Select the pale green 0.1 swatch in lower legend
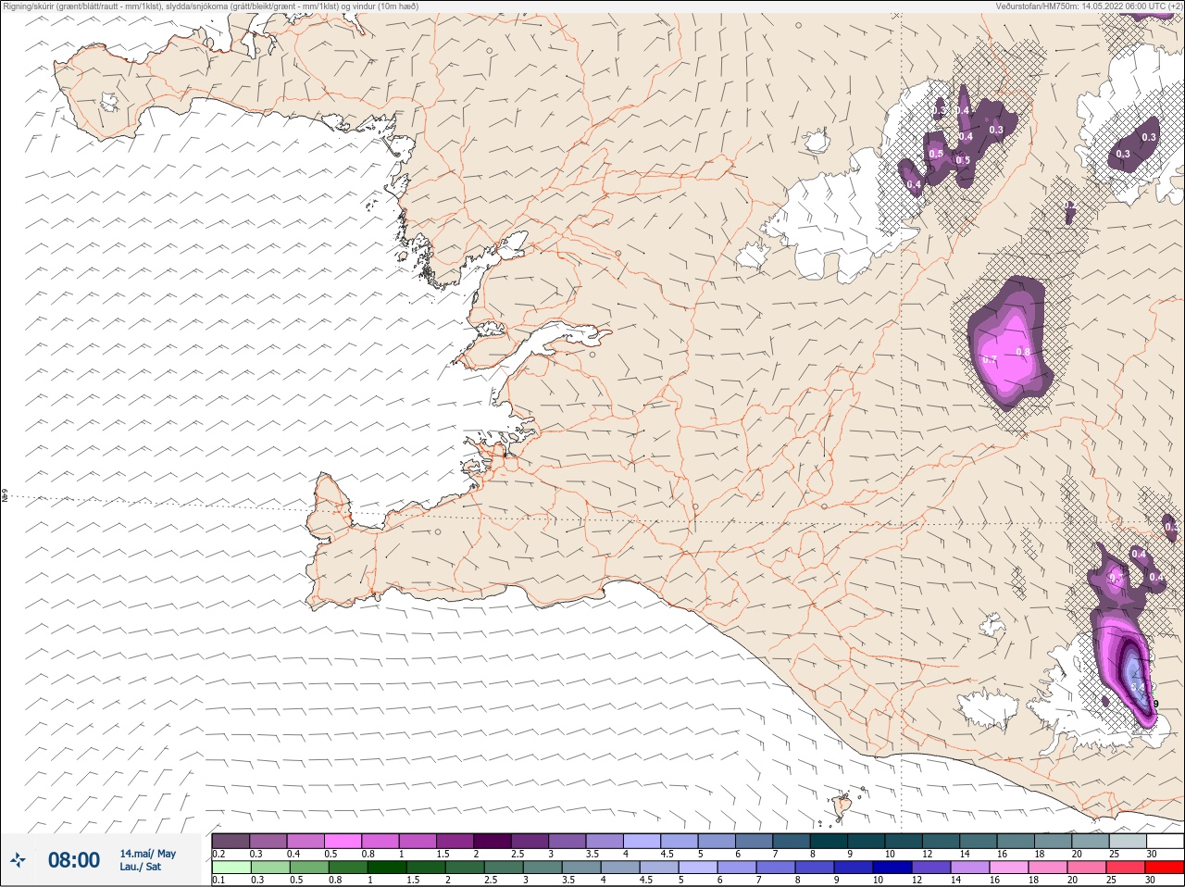Screen dimensions: 1185x887 pos(231,868)
